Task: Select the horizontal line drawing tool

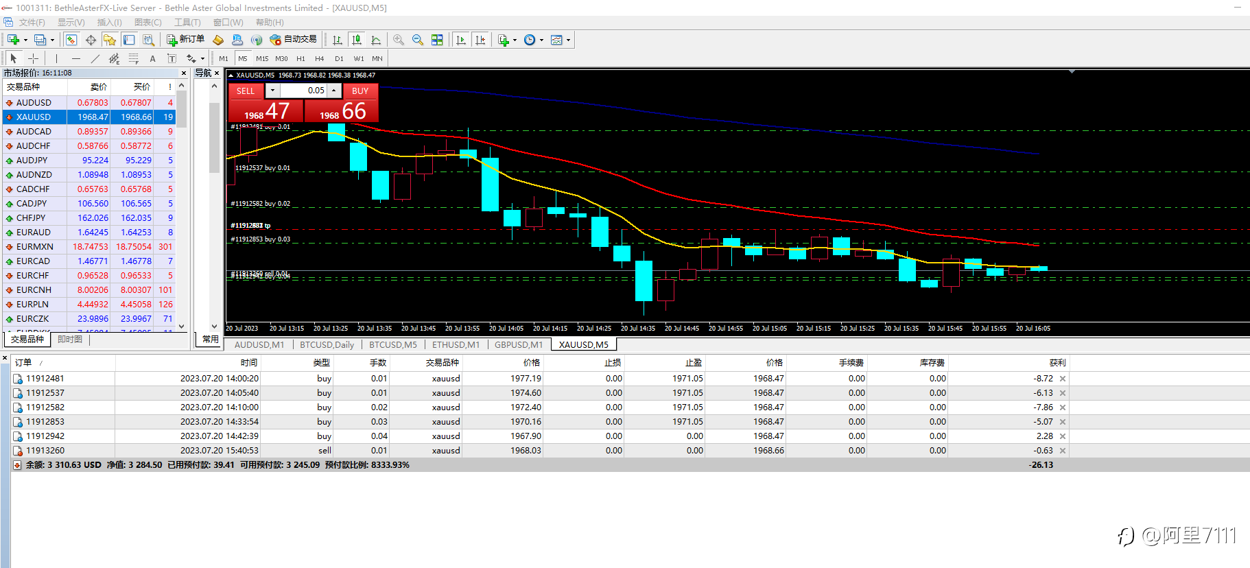Action: coord(76,58)
